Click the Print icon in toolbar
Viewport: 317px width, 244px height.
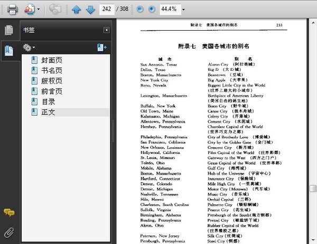point(12,10)
